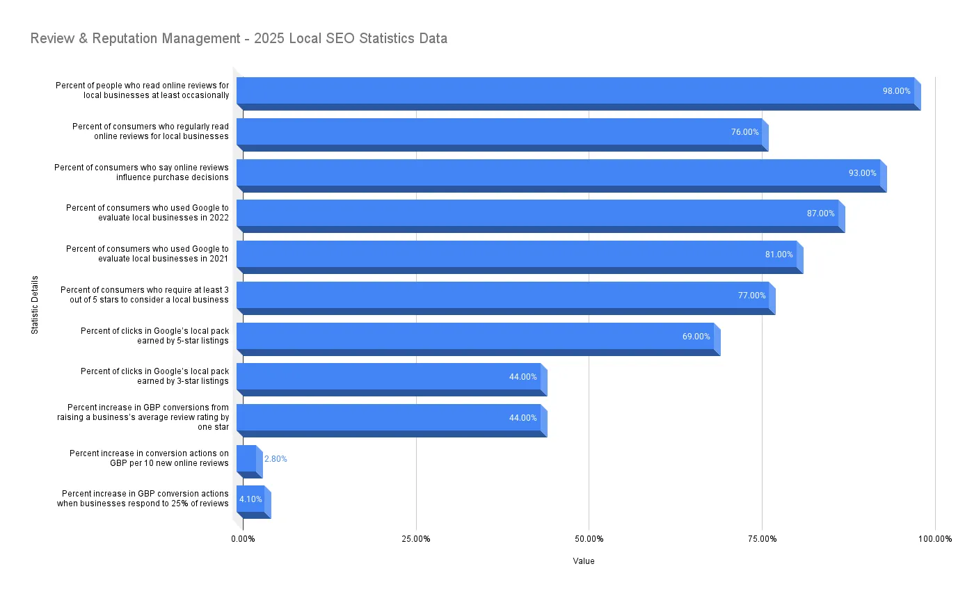Click the 'Statistic Details' vertical axis title
965x596 pixels.
click(x=34, y=305)
